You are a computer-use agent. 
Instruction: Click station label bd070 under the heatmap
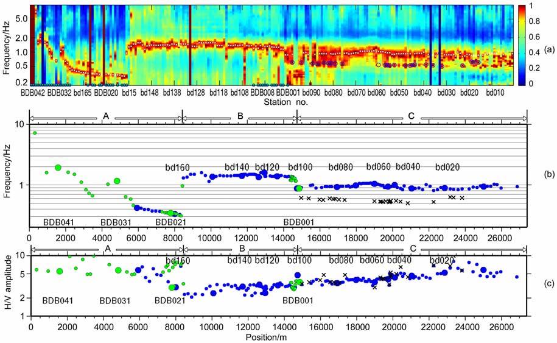pos(356,93)
